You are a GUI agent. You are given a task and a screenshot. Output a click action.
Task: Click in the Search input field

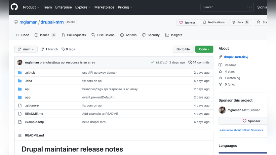click(x=227, y=7)
